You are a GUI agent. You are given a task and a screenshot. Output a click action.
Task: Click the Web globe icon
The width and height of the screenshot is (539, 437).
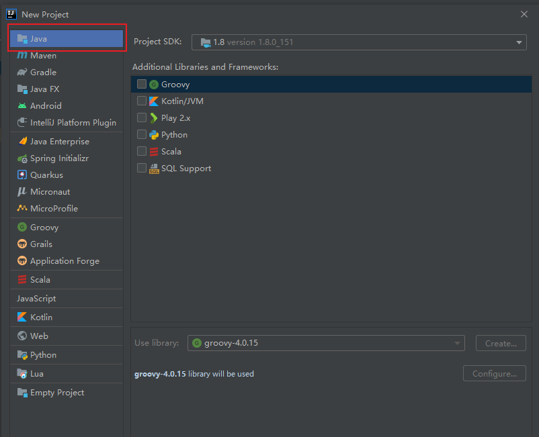22,336
